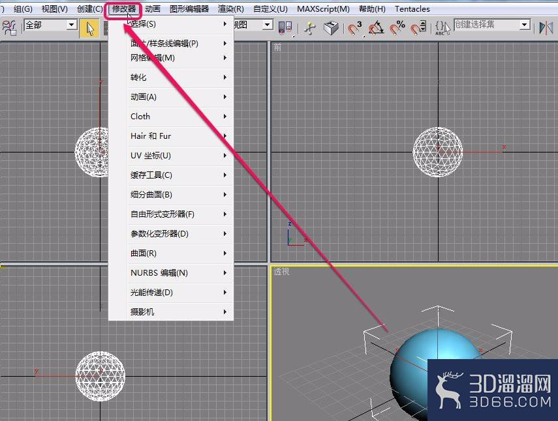
Task: Expand the 细分曲面(B) submenu
Action: [x=171, y=194]
